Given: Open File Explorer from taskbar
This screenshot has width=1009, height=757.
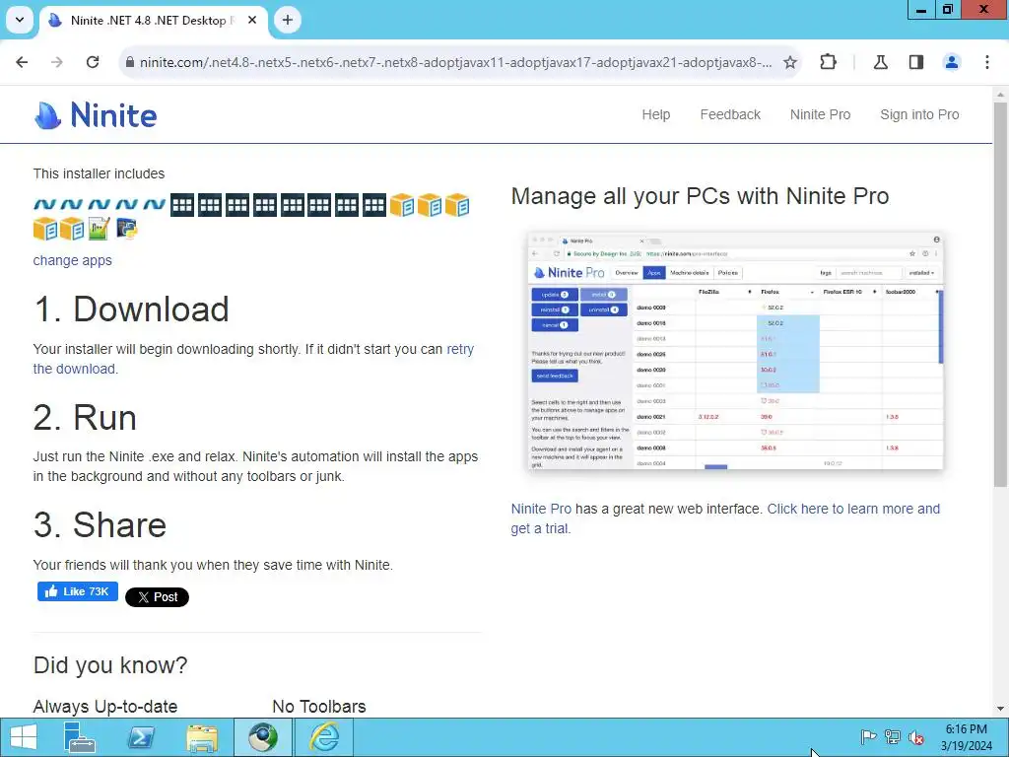Looking at the screenshot, I should pos(202,737).
